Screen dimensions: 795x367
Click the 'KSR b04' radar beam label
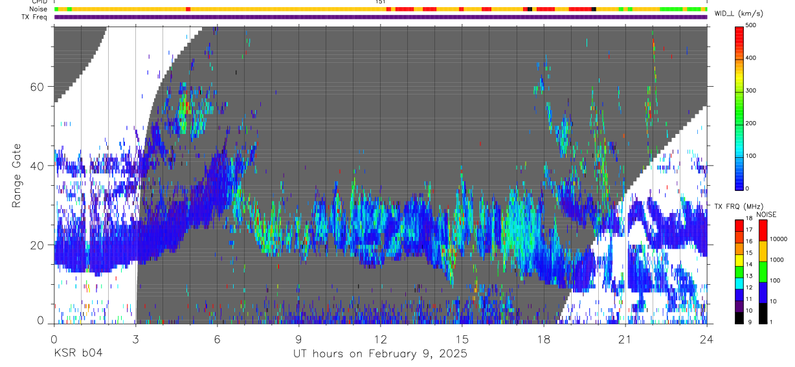[78, 354]
